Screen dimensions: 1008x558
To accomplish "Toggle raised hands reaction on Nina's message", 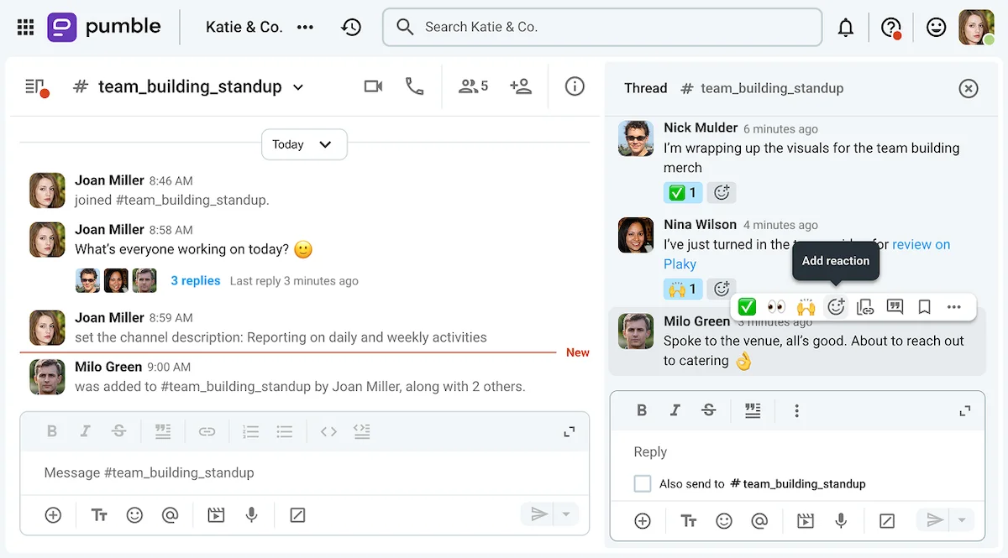I will (x=683, y=289).
